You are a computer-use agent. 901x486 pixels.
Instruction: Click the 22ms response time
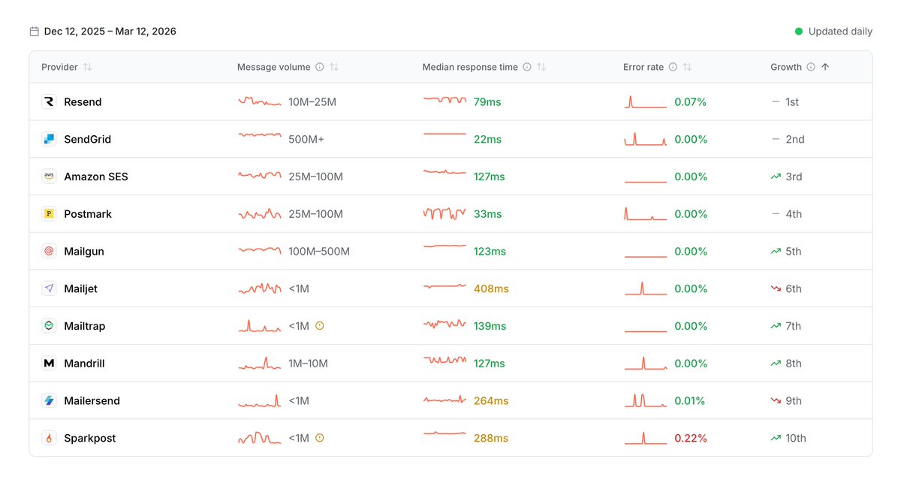coord(487,139)
